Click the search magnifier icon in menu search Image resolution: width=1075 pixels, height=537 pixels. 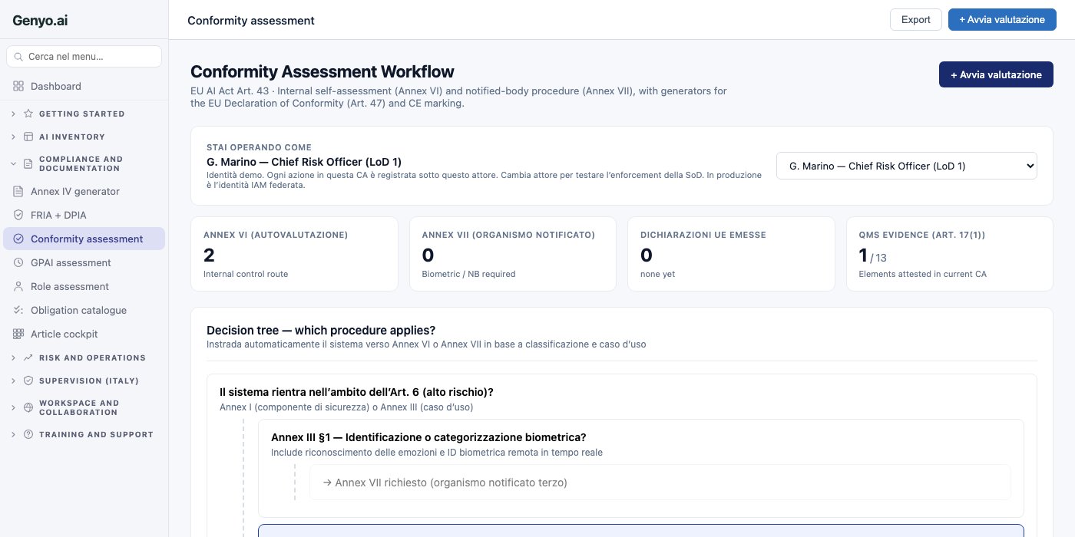18,57
